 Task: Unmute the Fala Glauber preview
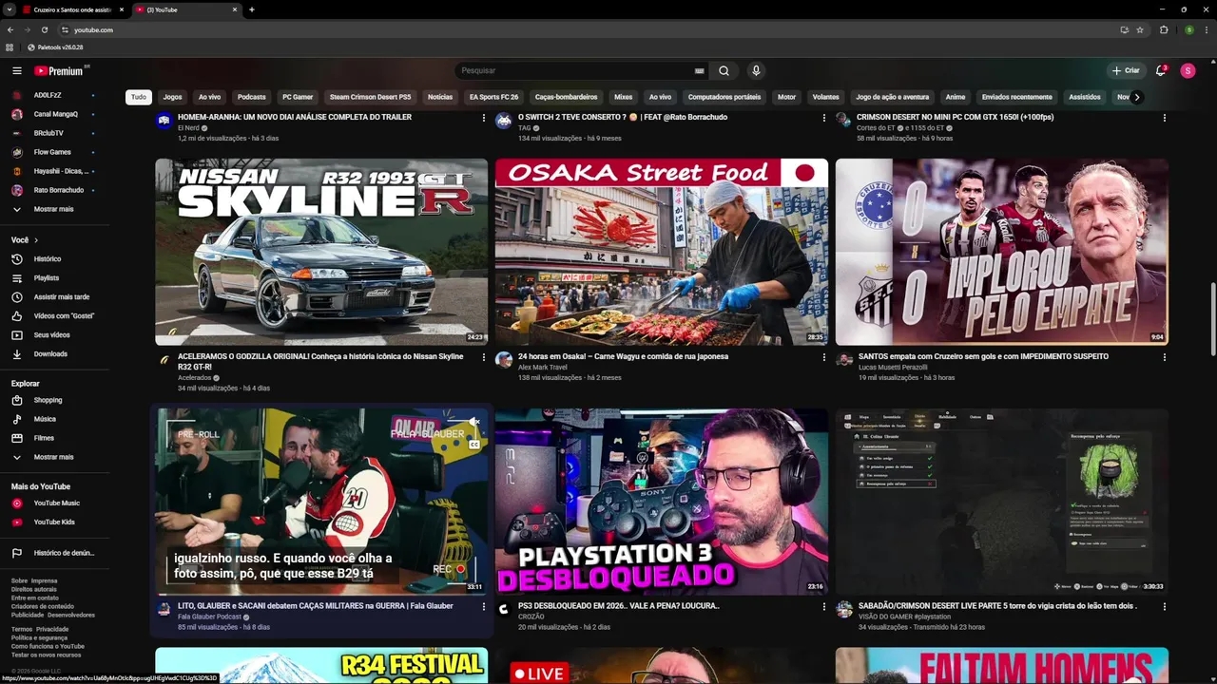point(474,422)
